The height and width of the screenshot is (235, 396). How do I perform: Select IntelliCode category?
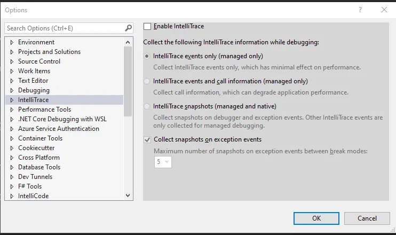33,196
